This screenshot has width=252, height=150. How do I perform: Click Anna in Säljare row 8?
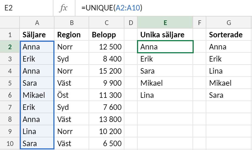click(x=37, y=119)
